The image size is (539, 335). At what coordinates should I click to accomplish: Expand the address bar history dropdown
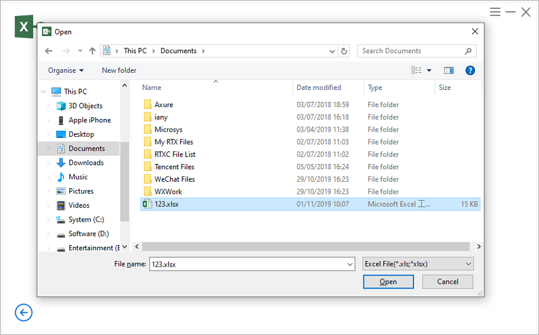(x=332, y=51)
